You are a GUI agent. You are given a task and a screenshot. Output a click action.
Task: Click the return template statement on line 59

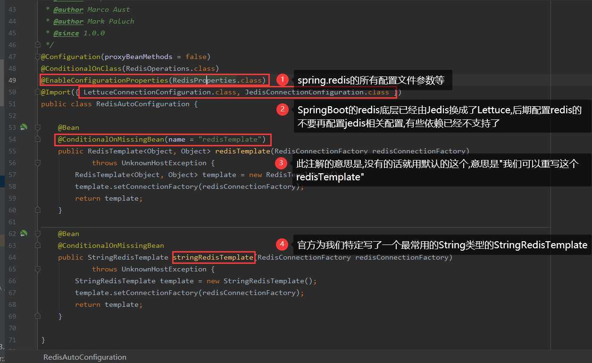[x=108, y=198]
